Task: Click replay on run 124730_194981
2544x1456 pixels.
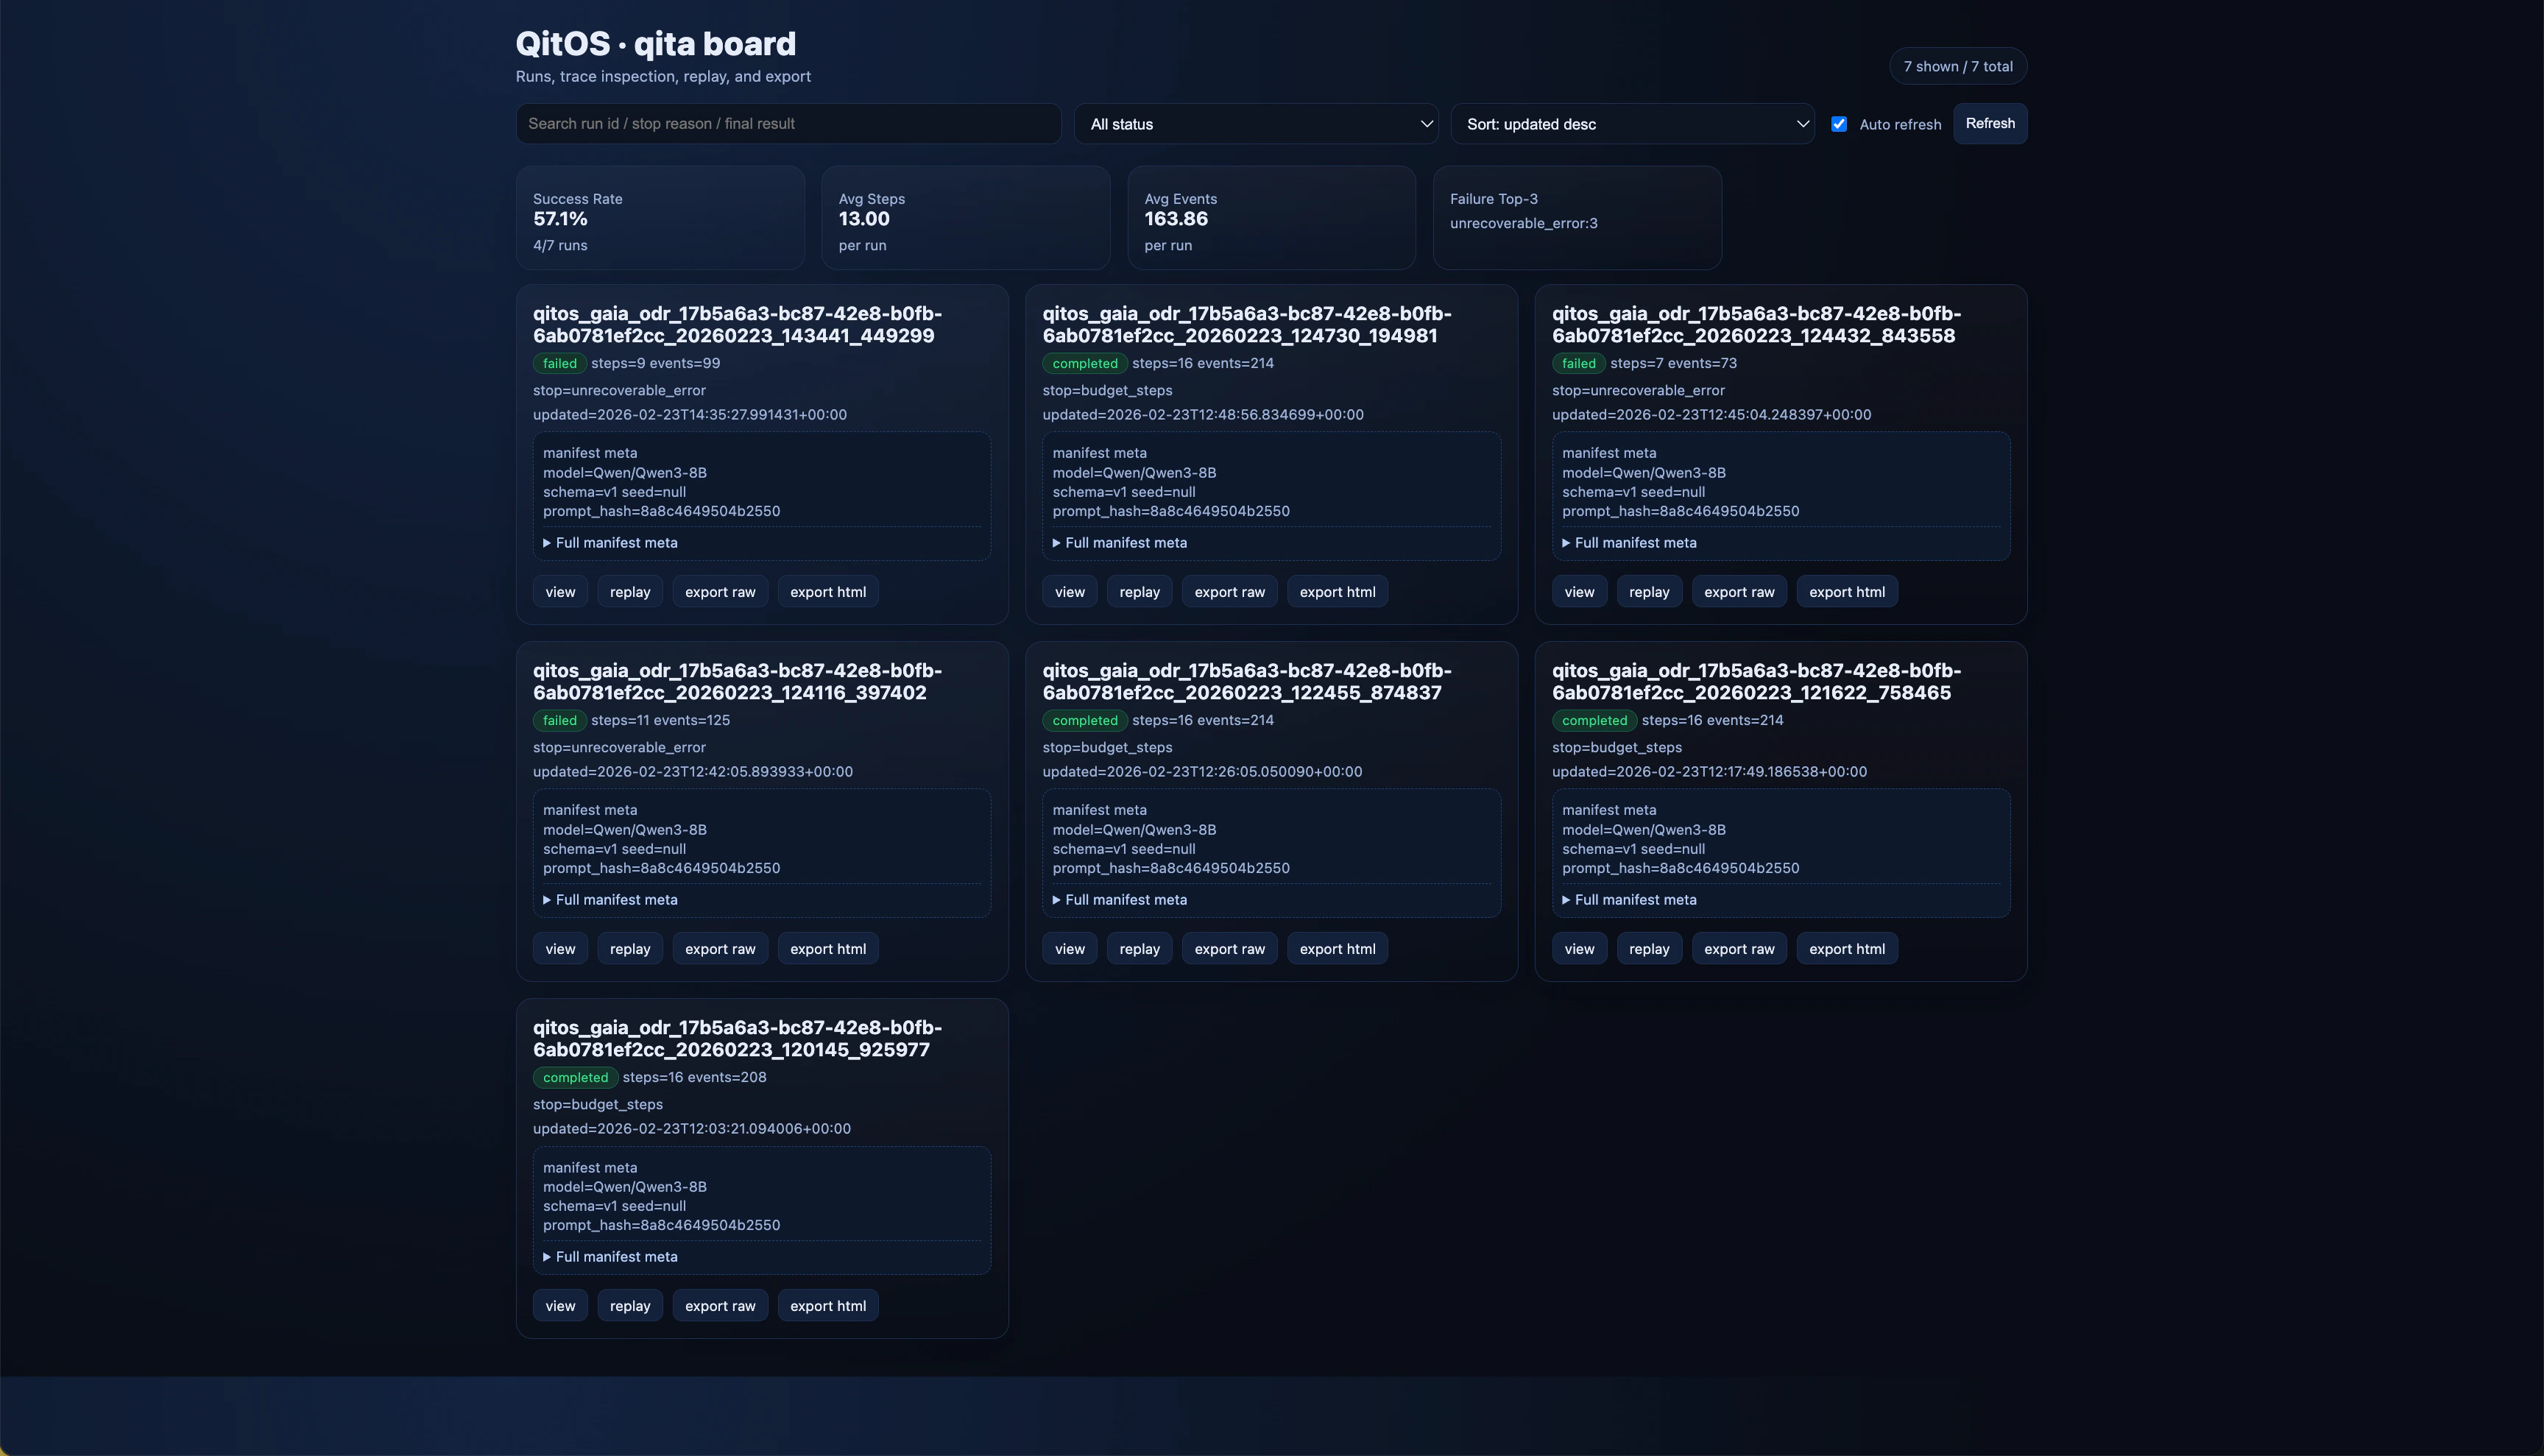Action: pyautogui.click(x=1139, y=591)
